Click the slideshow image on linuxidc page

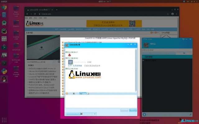pos(43,47)
